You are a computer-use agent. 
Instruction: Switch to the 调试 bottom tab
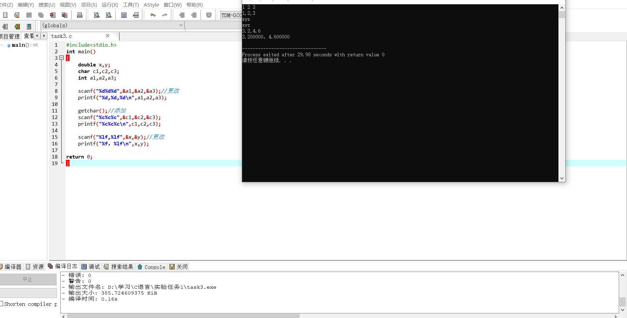coord(91,267)
